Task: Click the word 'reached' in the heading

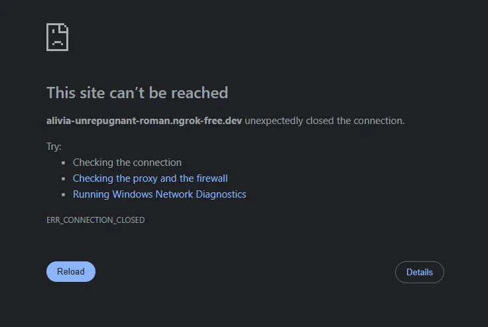Action: click(200, 93)
